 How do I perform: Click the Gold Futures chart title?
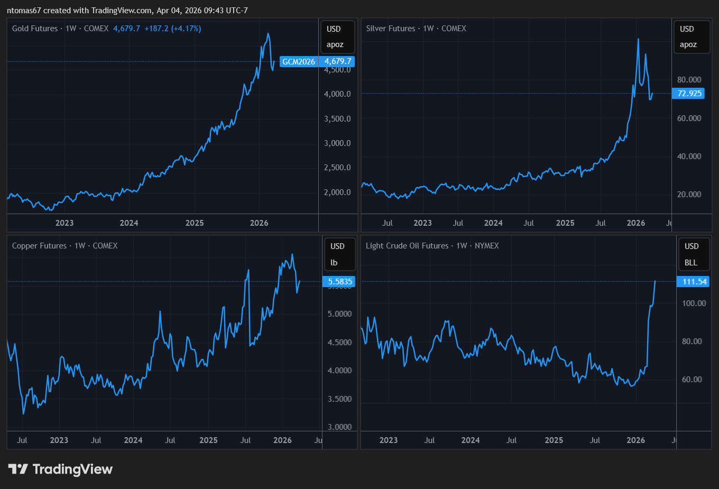[x=35, y=29]
